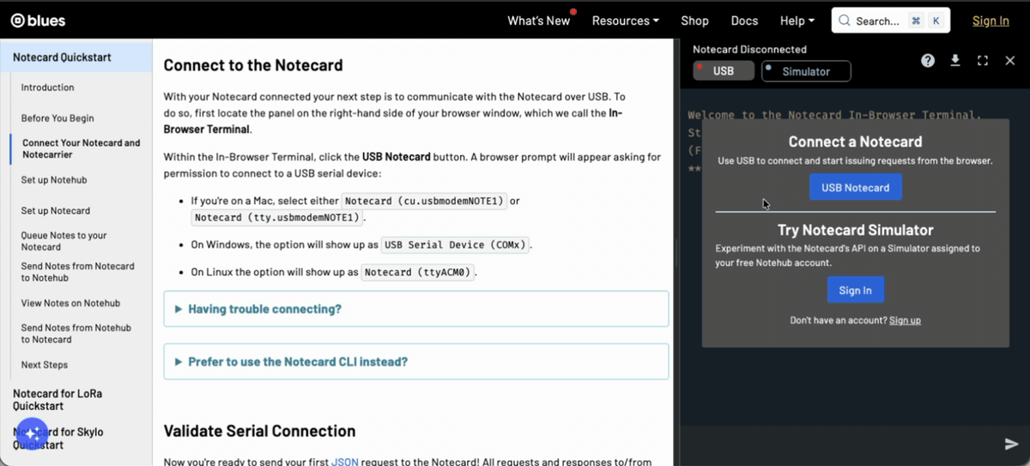Image resolution: width=1030 pixels, height=466 pixels.
Task: Click the Sign In link in header
Action: pos(991,21)
